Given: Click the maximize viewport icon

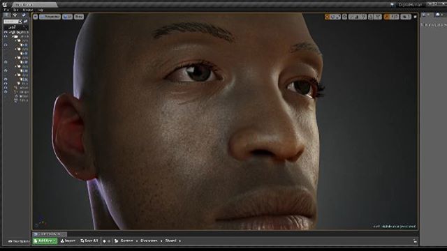Looking at the screenshot, I should [x=415, y=17].
